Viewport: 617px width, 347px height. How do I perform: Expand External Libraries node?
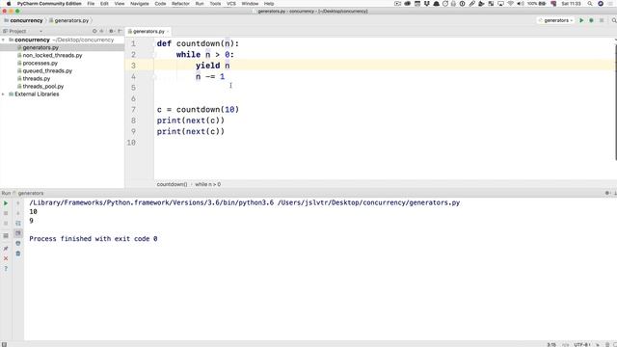pyautogui.click(x=4, y=94)
